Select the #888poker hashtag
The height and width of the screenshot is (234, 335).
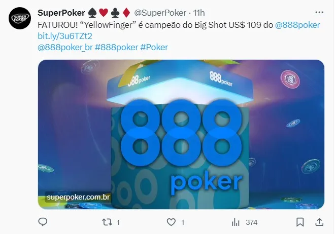pyautogui.click(x=116, y=47)
